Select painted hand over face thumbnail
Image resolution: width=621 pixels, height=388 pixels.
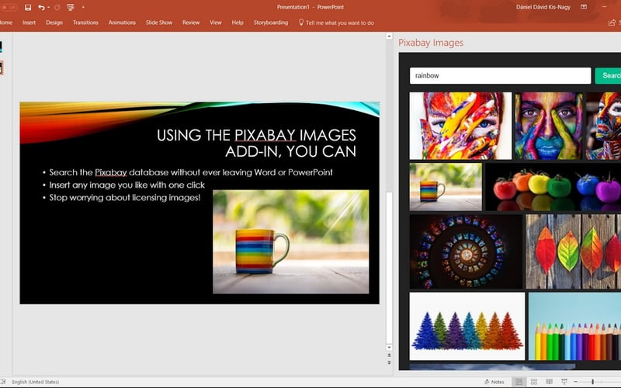pos(460,126)
